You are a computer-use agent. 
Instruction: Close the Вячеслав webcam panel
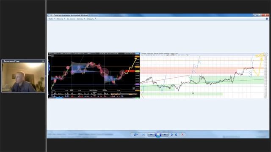(x=43, y=61)
